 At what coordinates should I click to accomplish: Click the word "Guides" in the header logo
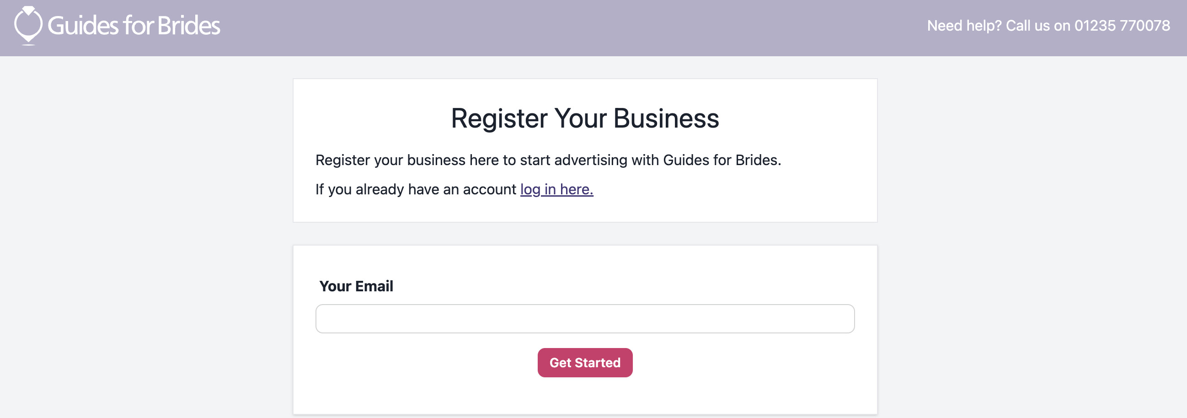coord(83,26)
